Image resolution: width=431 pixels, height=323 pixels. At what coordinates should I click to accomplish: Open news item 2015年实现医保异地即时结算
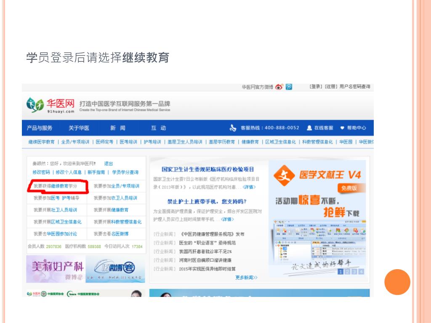pos(207,269)
